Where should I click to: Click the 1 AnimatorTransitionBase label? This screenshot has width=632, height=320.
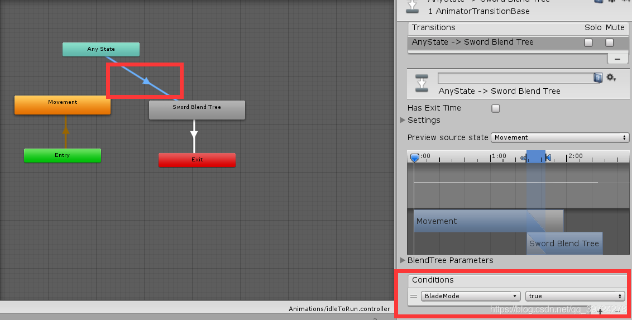point(479,11)
